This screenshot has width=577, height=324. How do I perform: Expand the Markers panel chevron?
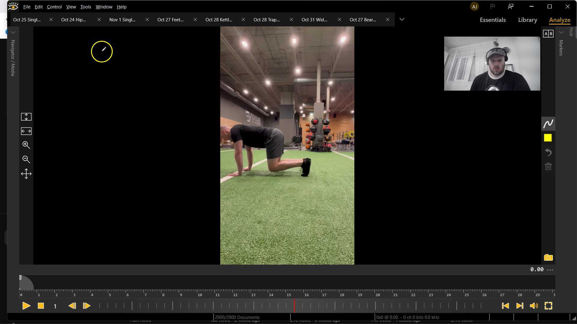(561, 32)
